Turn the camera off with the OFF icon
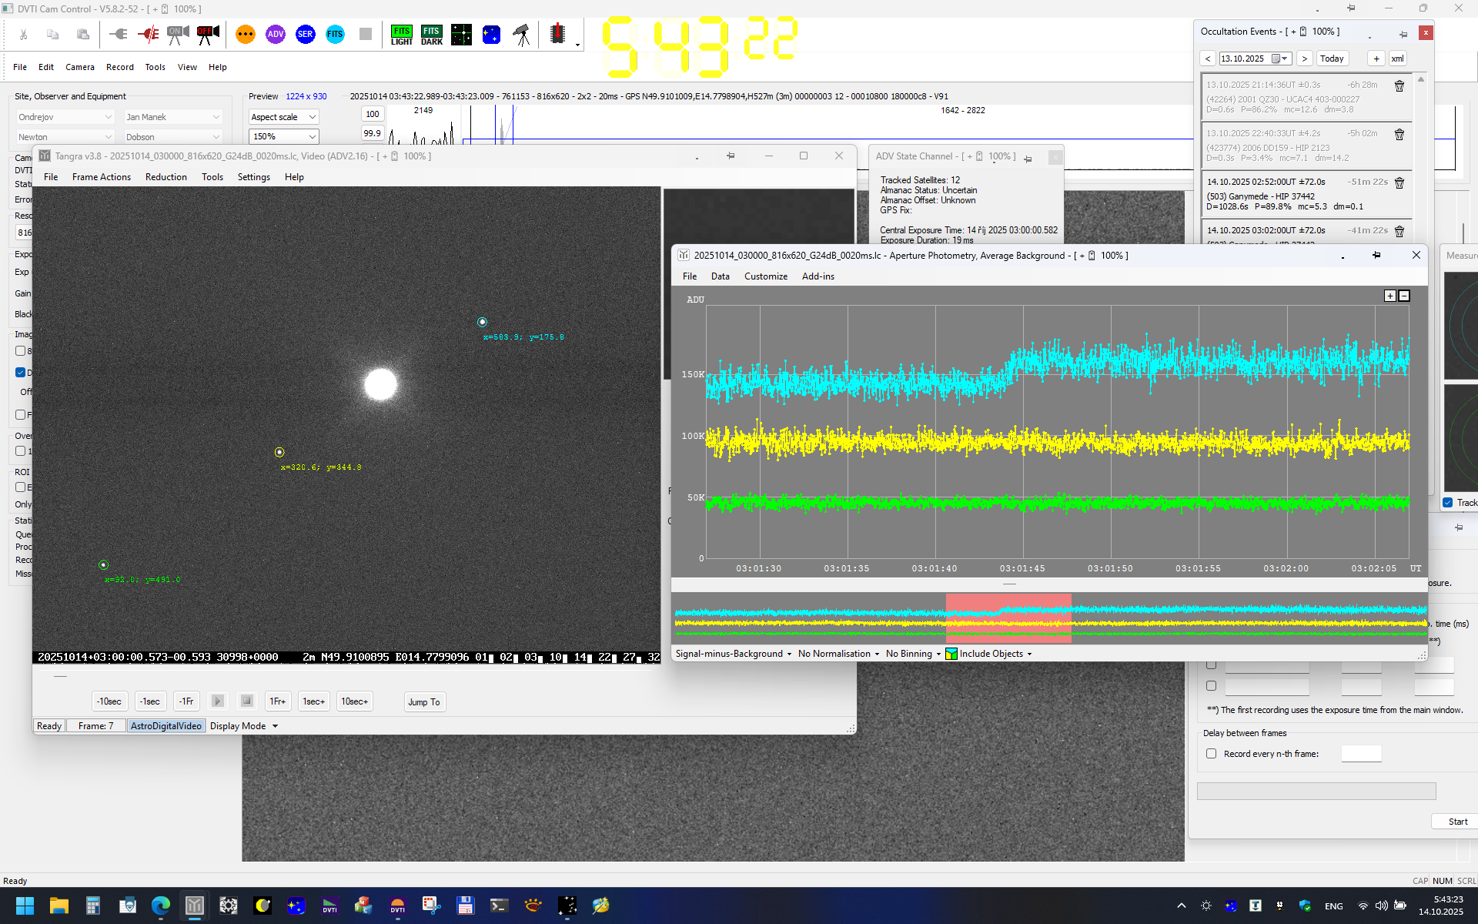Screen dimensions: 1478x924 (x=207, y=34)
